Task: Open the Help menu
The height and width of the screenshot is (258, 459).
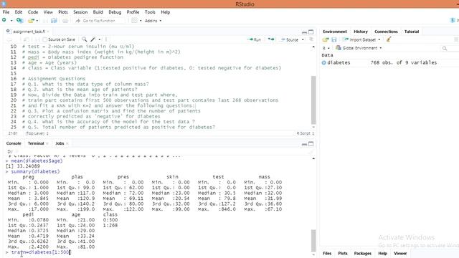Action: tap(166, 12)
